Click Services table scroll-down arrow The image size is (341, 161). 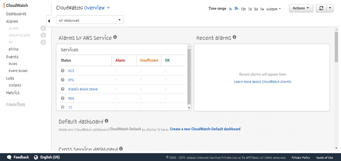point(189,108)
